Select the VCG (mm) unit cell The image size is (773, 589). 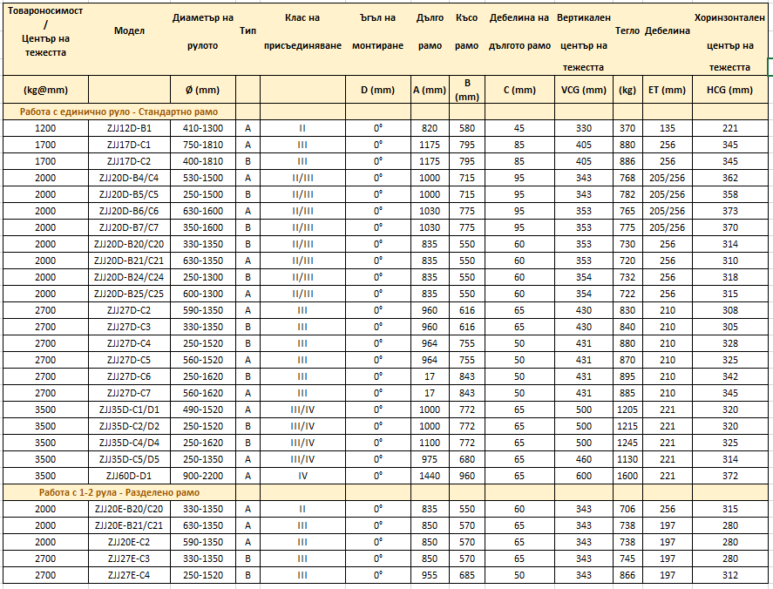click(x=584, y=90)
